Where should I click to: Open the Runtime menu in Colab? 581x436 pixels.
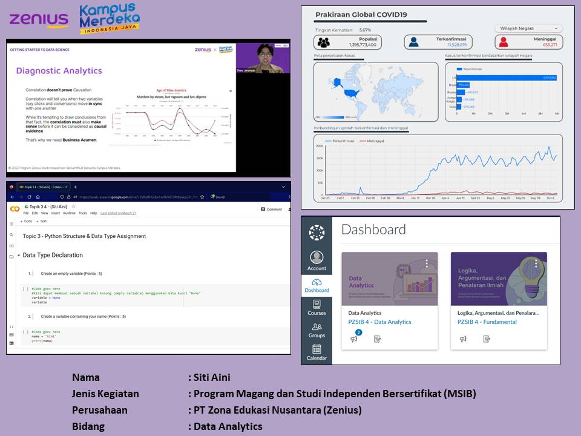69,213
